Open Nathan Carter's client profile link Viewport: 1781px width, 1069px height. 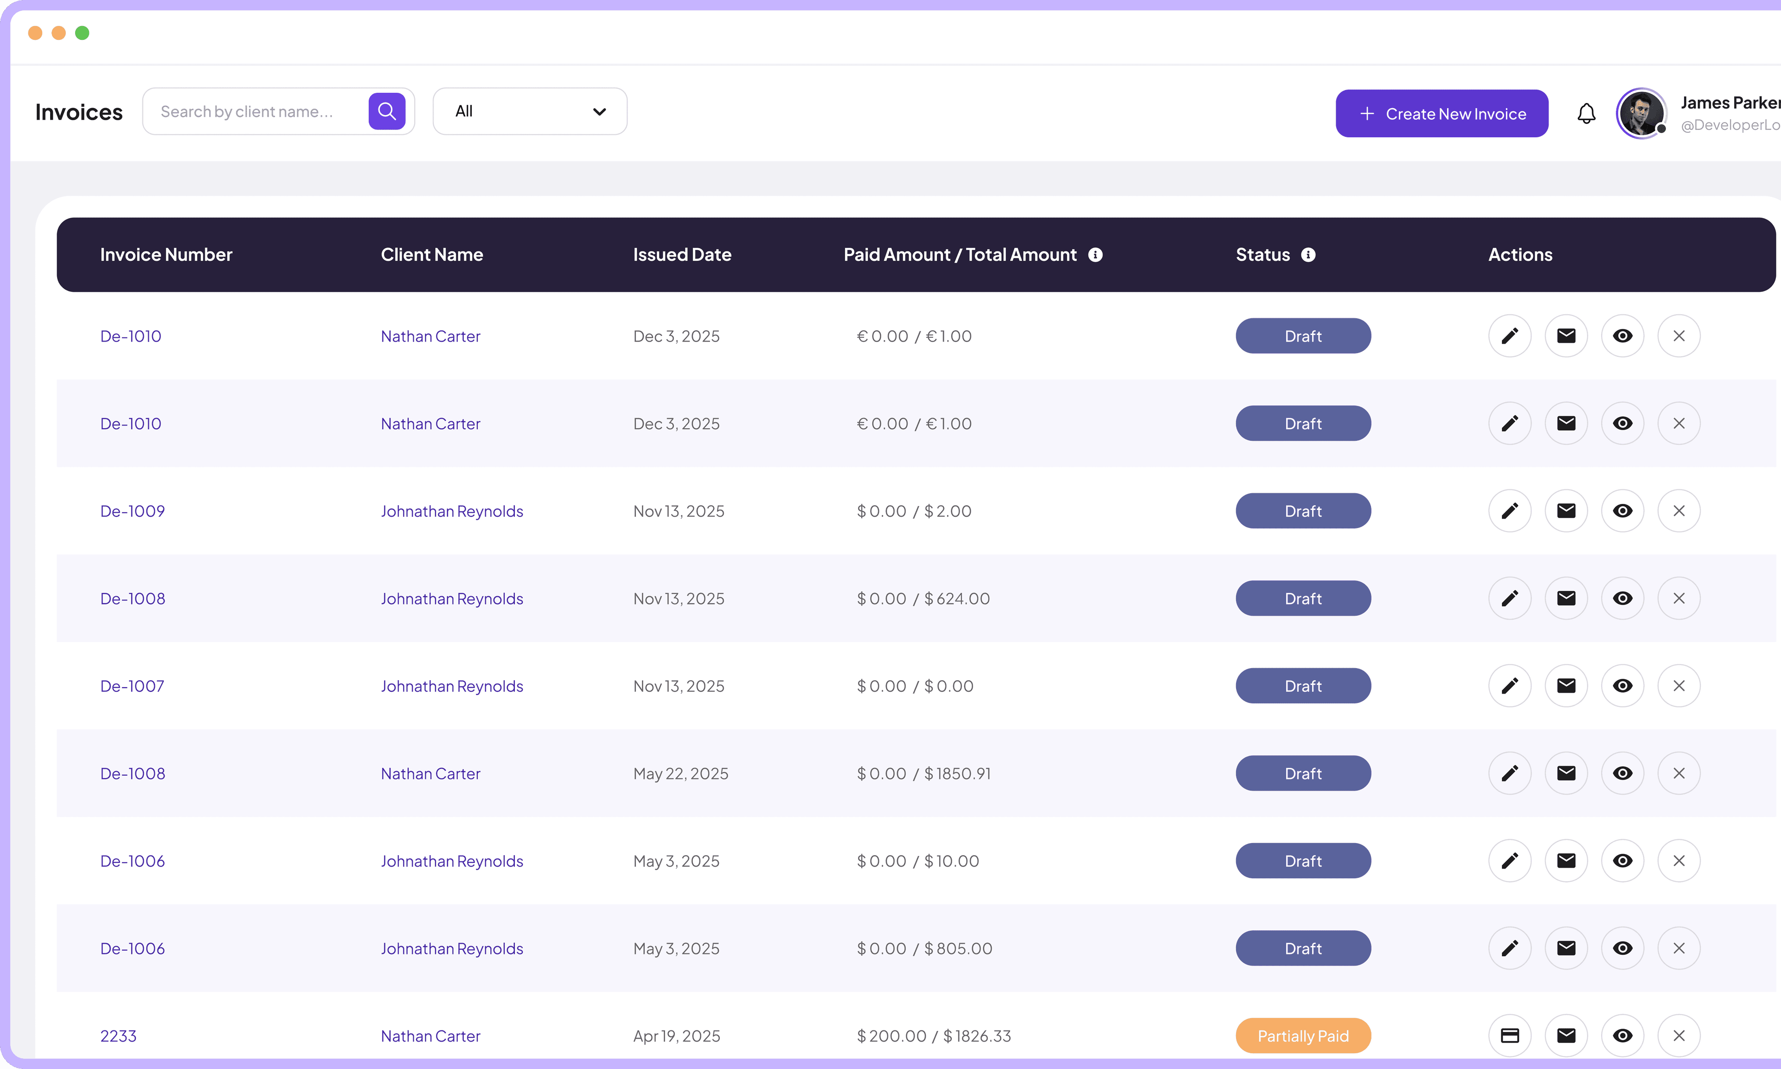pos(430,335)
